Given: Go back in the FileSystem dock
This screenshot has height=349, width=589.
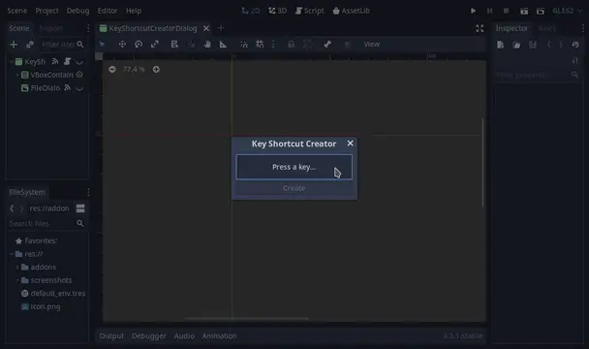Looking at the screenshot, I should click(x=12, y=208).
